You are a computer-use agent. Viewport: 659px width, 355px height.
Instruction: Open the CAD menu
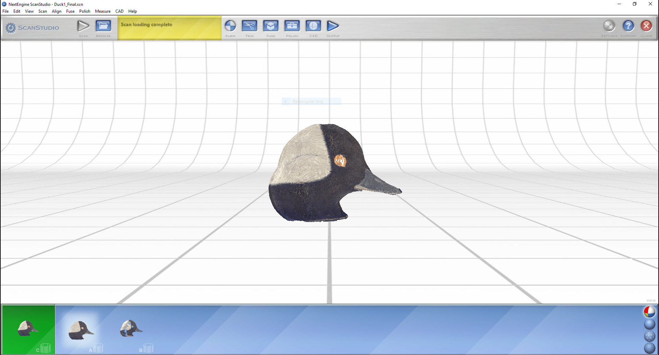point(119,11)
